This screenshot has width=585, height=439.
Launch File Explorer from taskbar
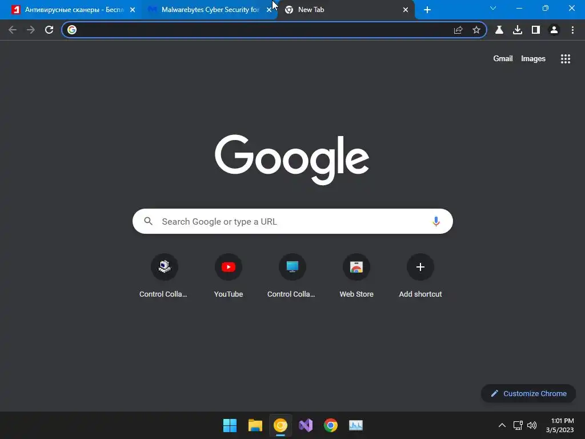pyautogui.click(x=255, y=425)
